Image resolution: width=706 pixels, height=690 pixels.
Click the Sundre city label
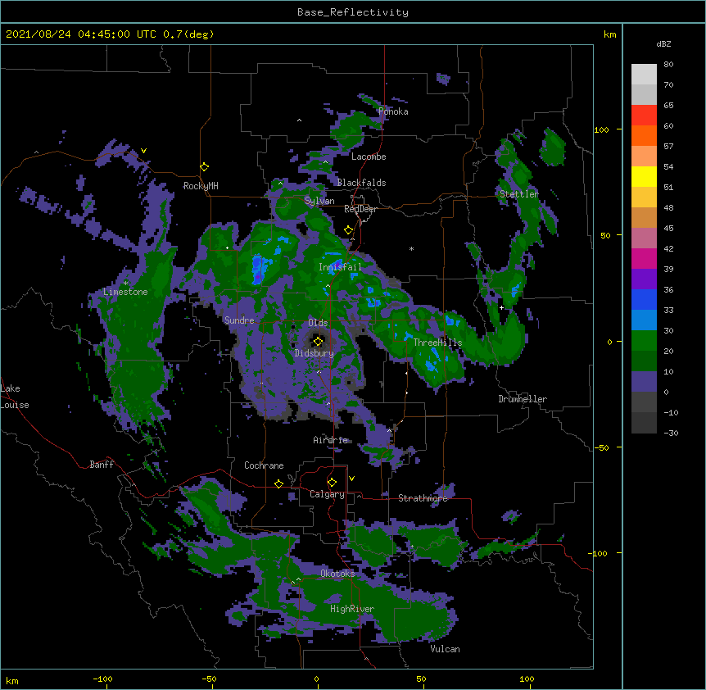pos(239,320)
